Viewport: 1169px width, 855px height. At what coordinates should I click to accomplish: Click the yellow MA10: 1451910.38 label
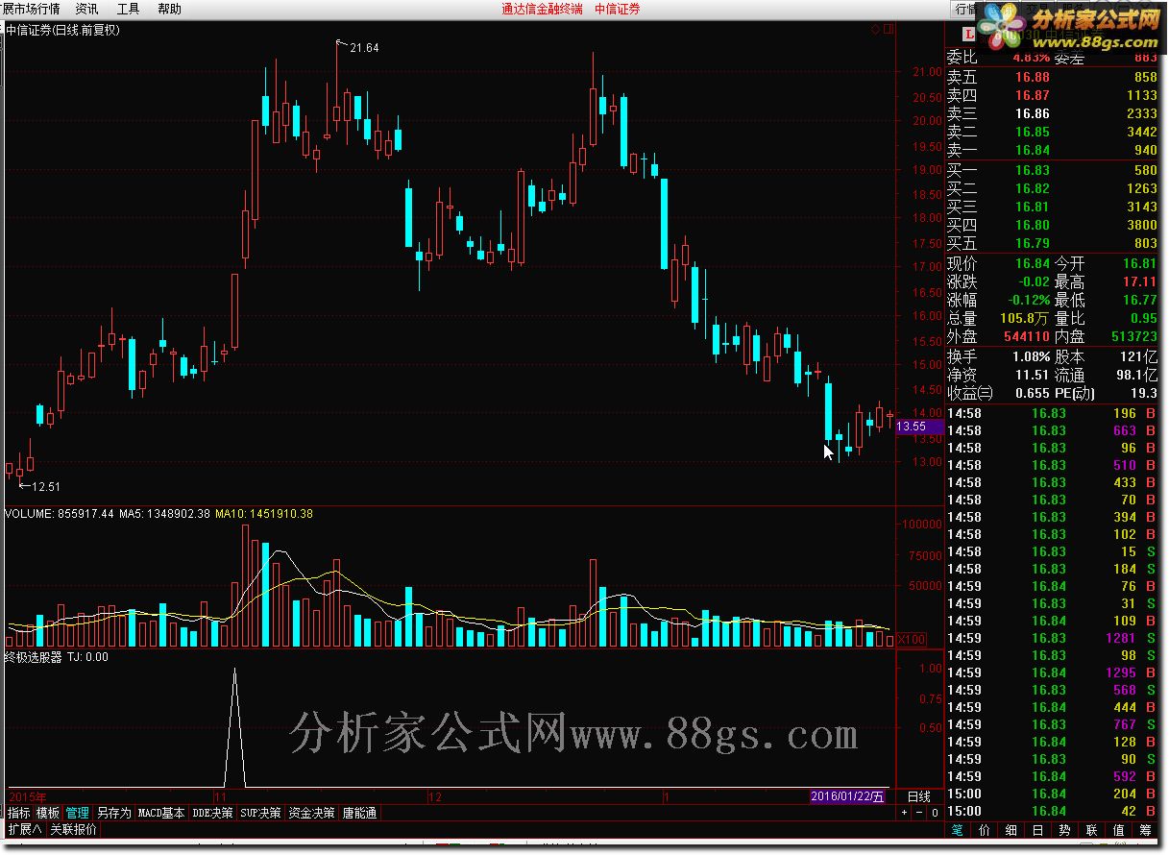click(264, 514)
